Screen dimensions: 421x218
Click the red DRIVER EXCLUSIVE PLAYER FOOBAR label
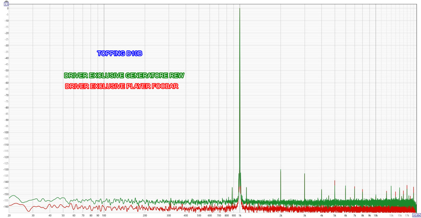click(x=122, y=86)
